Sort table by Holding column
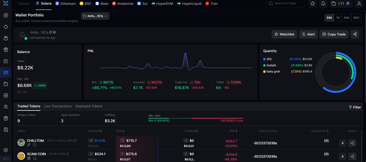Viewport: 366px width, 162px height. click(191, 131)
